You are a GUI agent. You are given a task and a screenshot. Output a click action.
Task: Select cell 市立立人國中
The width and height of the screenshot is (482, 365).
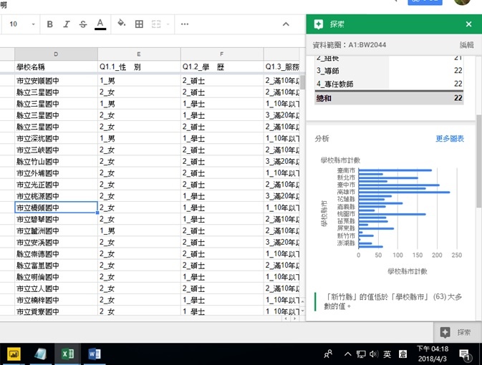click(56, 288)
